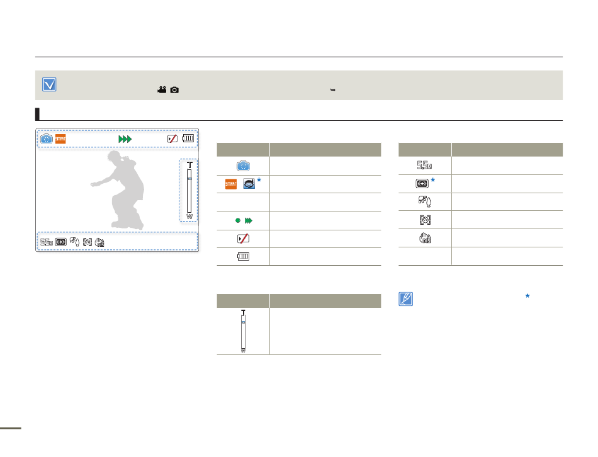This screenshot has height=457, width=598.
Task: Click the blue photo mode icon in LCD preview
Action: coord(47,139)
